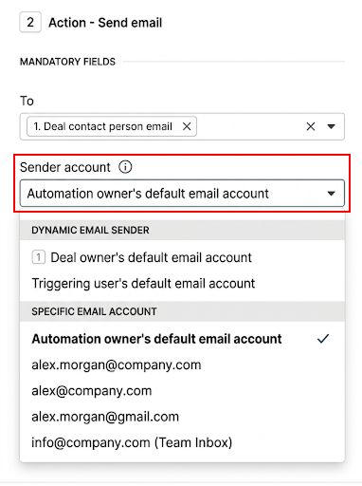Click the Action - Send email heading
Screen dimensions: 362x486
tap(105, 23)
